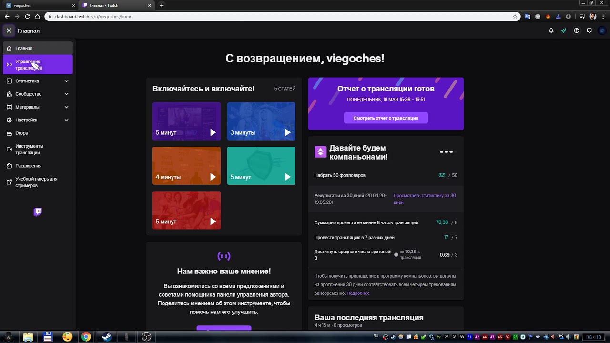The height and width of the screenshot is (343, 610).
Task: Click the green 25 temperature tray icon
Action: 515,337
